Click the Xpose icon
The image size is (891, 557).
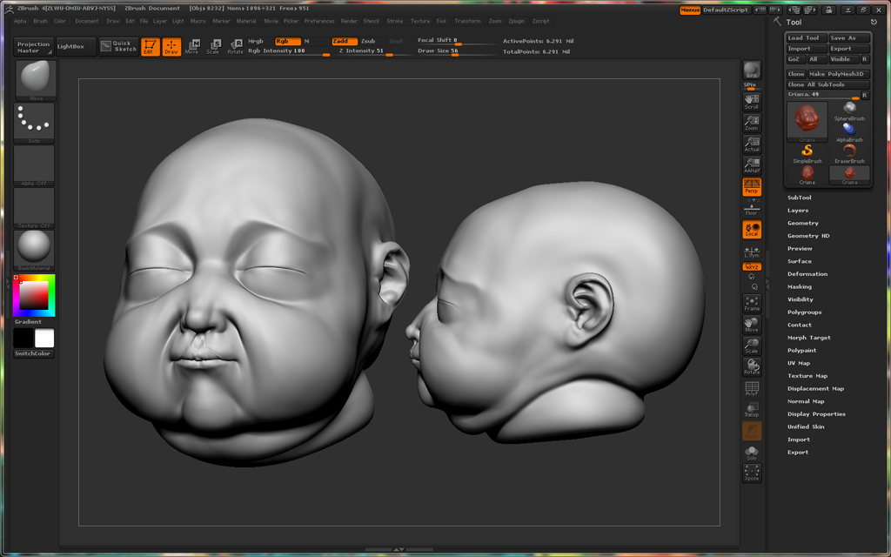[752, 473]
